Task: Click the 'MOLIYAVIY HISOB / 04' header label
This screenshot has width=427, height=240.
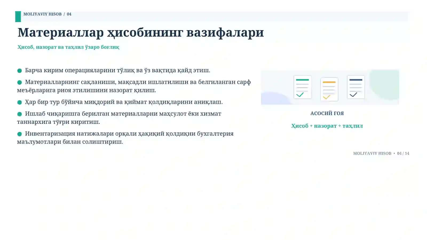Action: coord(47,14)
